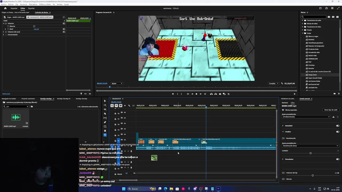Open filter icon in Effect Controls footer
Image resolution: width=342 pixels, height=192 pixels.
(x=81, y=94)
